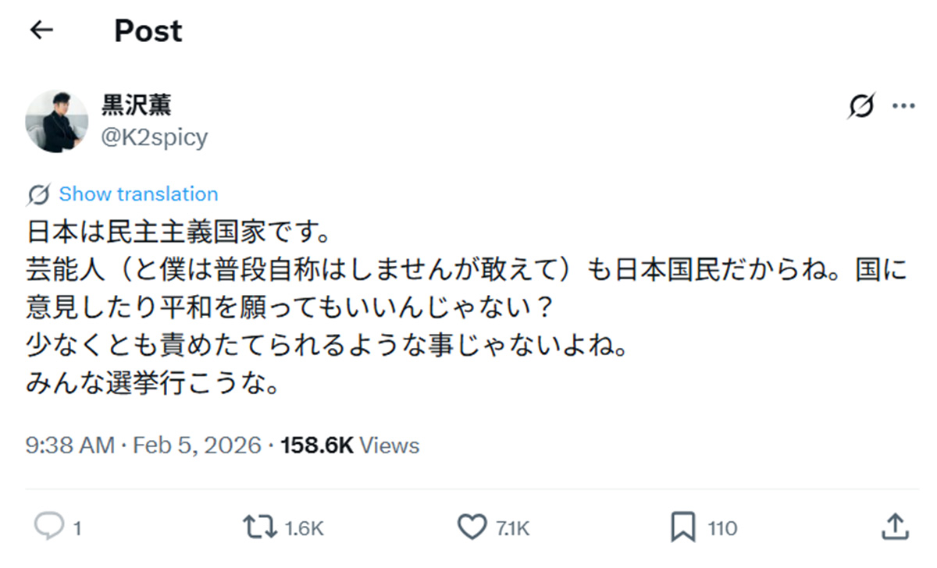The image size is (937, 568).
Task: Click the Show translation link
Action: point(138,194)
